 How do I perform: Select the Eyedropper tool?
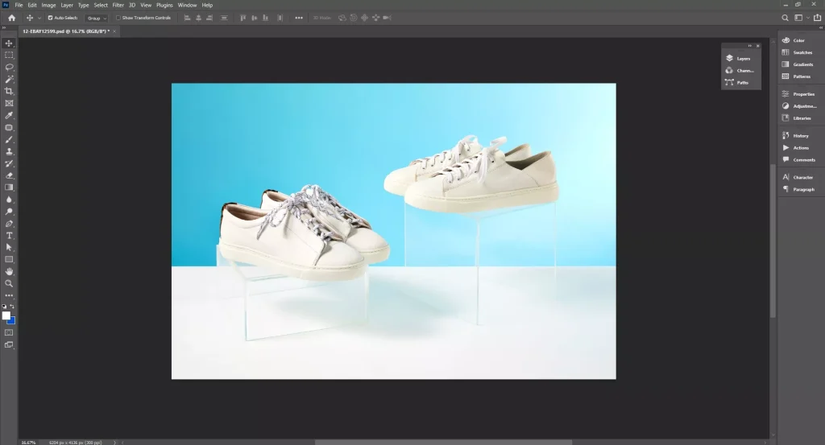(9, 116)
